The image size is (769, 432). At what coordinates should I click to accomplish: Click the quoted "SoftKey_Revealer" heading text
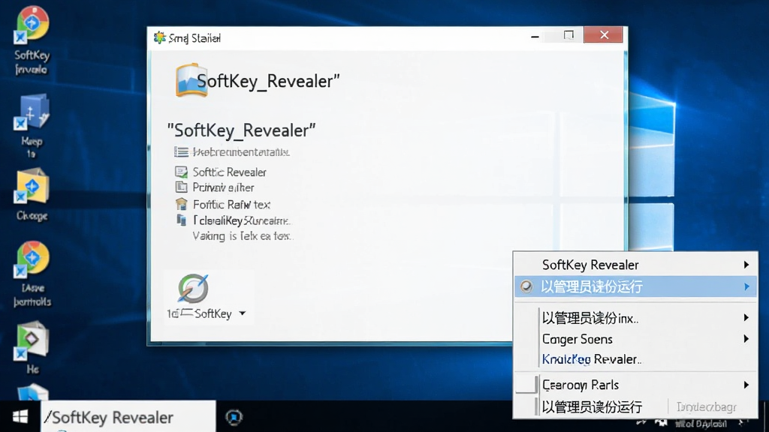pos(241,130)
